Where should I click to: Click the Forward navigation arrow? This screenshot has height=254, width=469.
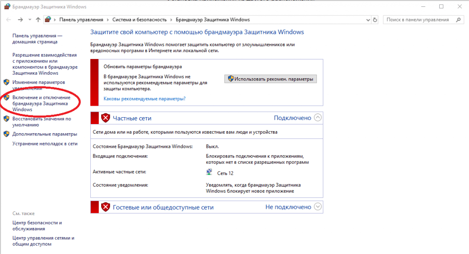pos(20,20)
